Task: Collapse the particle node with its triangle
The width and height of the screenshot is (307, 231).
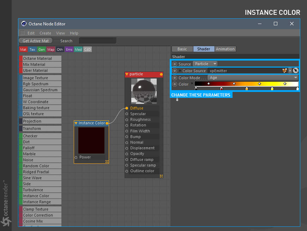Action: [127, 74]
